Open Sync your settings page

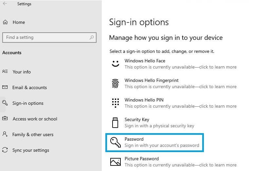(x=31, y=150)
